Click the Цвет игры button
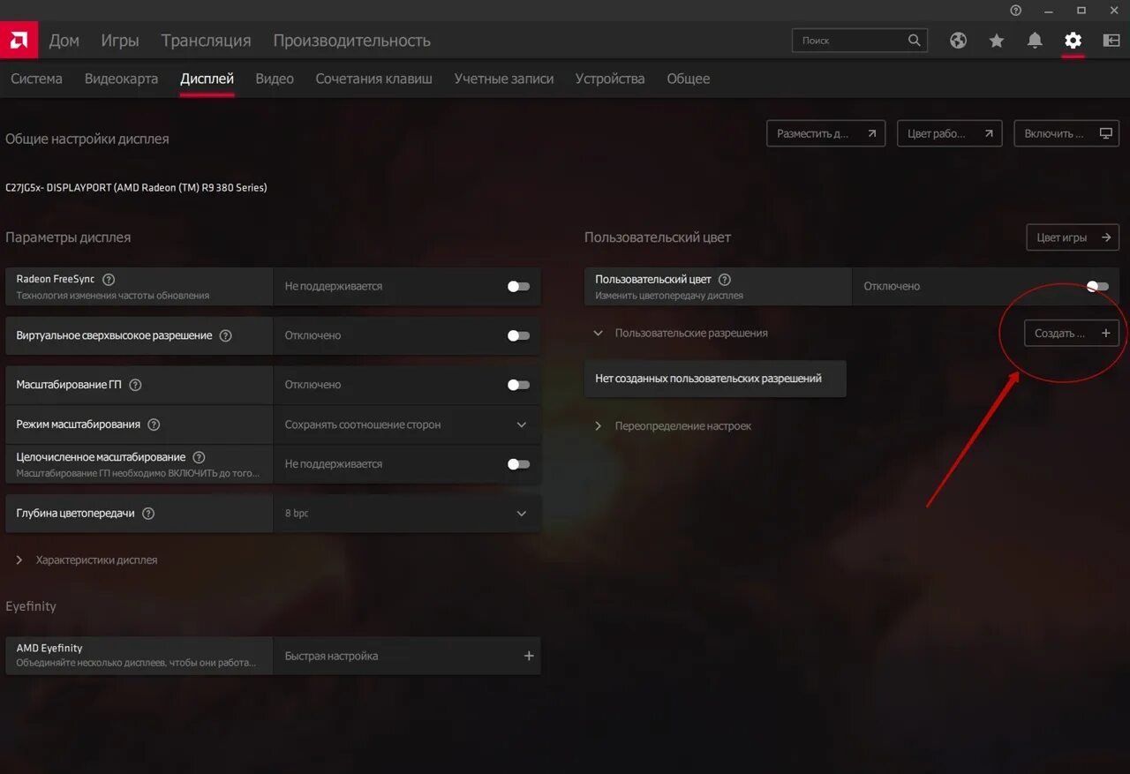The image size is (1130, 774). (x=1073, y=237)
